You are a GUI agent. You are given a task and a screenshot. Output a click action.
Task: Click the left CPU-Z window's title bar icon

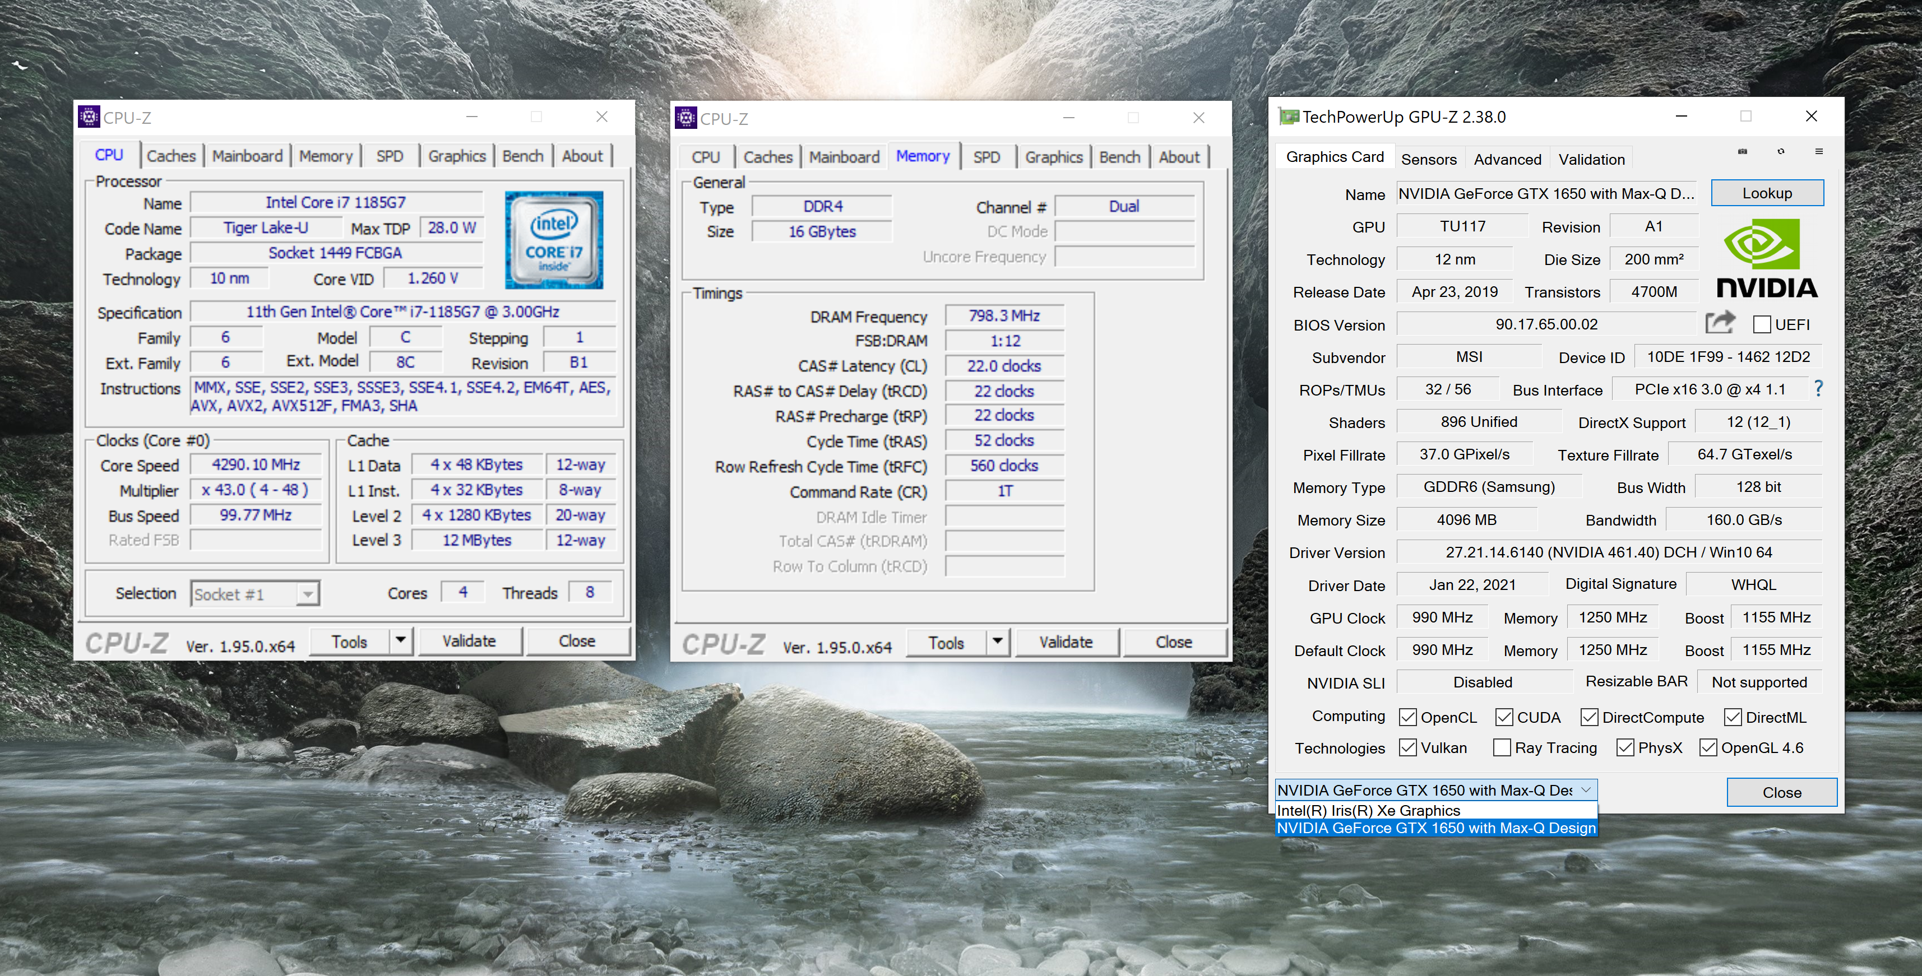click(89, 117)
